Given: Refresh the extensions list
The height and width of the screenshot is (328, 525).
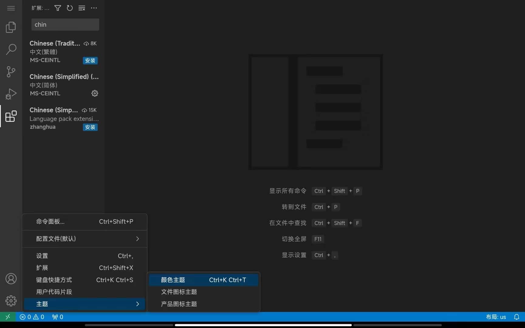Looking at the screenshot, I should point(70,8).
